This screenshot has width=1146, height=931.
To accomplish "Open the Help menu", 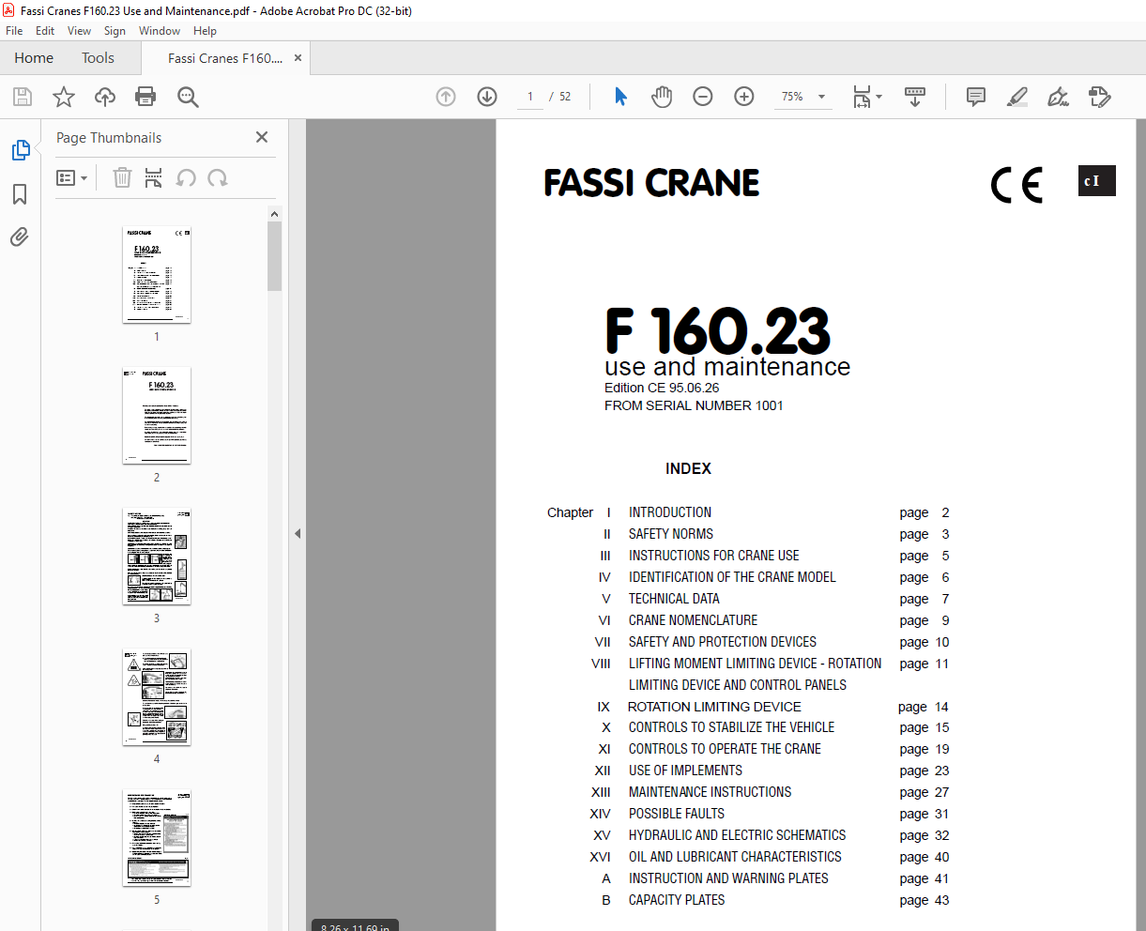I will click(205, 31).
